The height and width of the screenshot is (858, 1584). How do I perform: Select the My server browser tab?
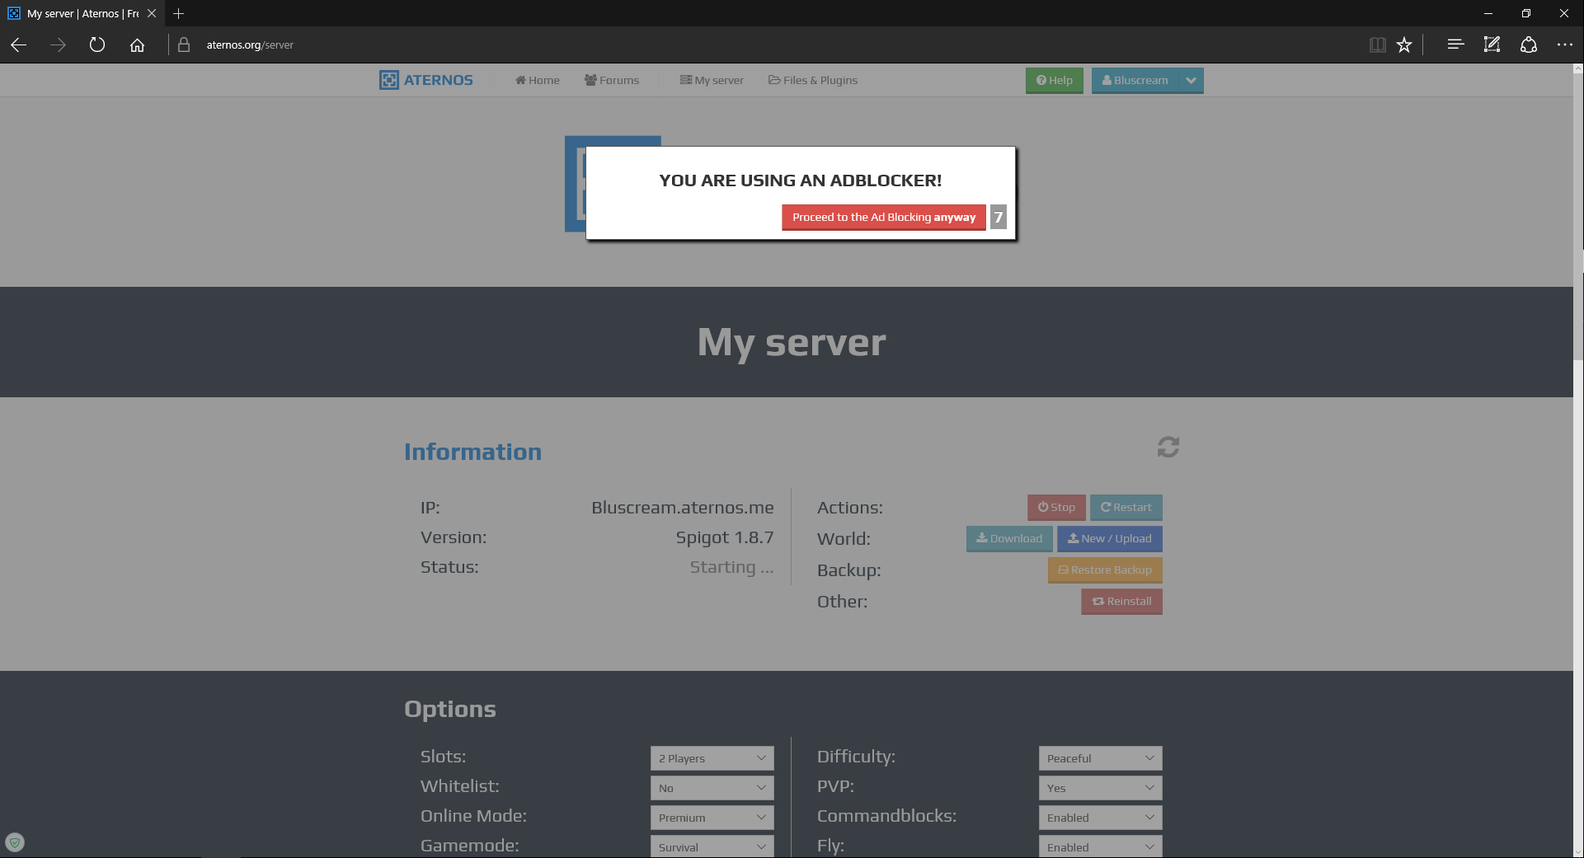pyautogui.click(x=82, y=13)
